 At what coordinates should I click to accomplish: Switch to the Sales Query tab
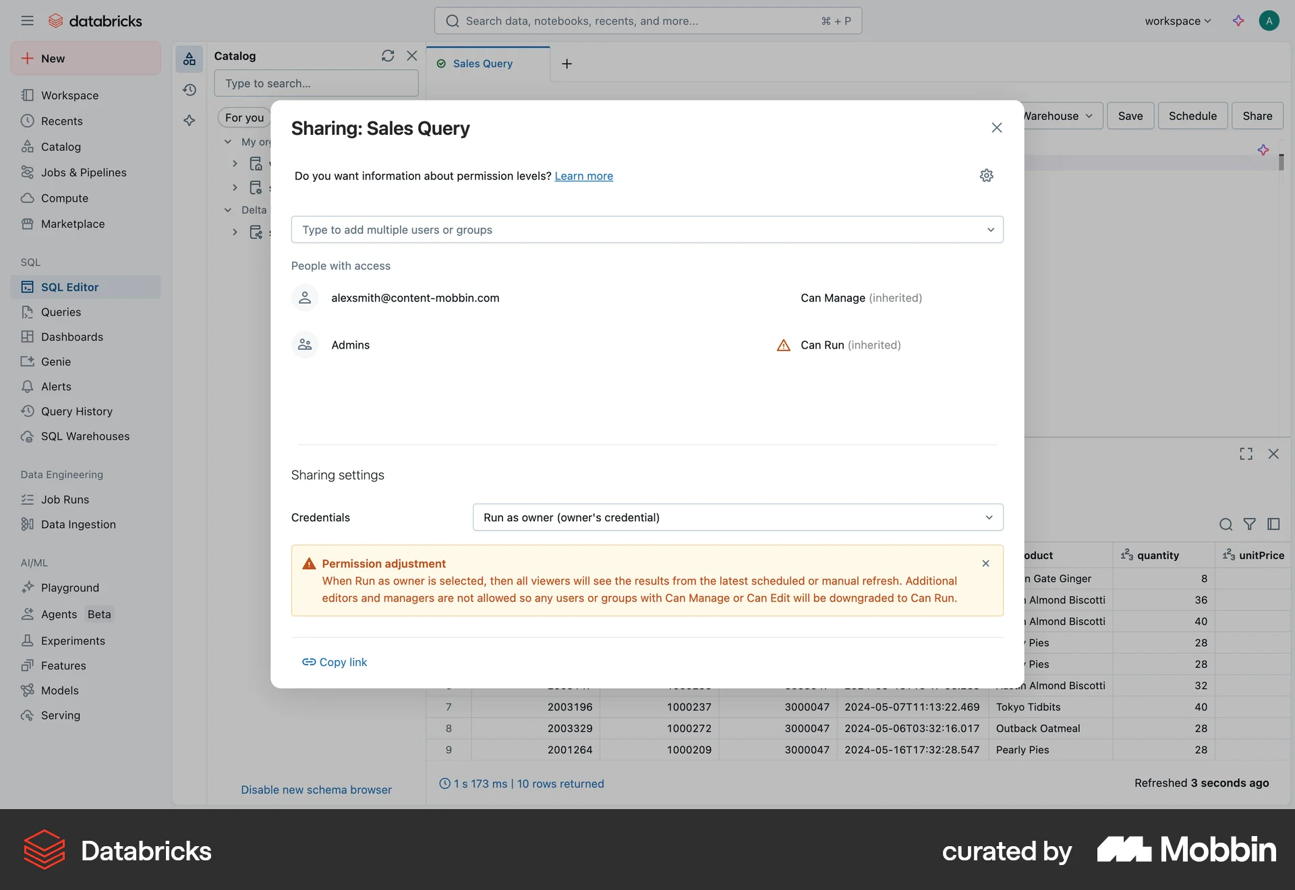pyautogui.click(x=482, y=63)
